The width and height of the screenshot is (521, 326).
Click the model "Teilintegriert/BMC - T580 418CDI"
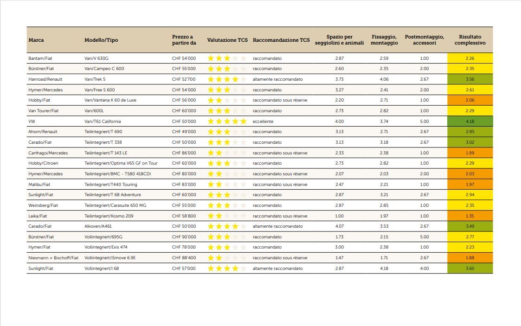(118, 174)
